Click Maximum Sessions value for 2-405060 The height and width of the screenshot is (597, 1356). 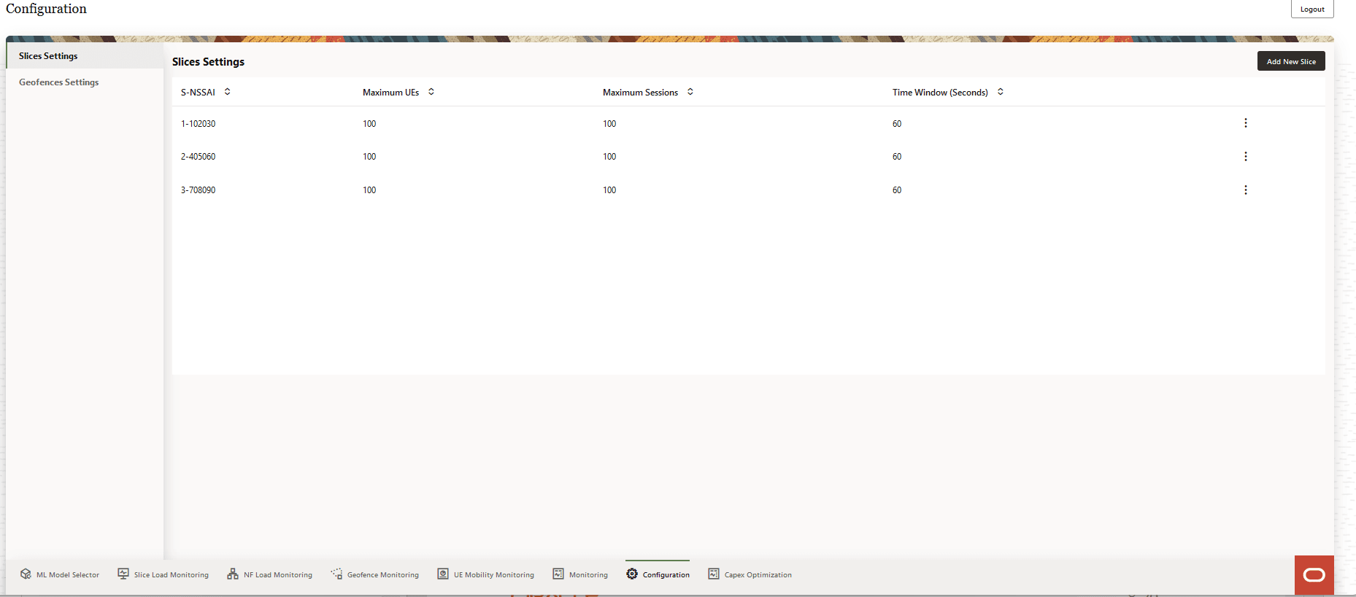pyautogui.click(x=609, y=157)
